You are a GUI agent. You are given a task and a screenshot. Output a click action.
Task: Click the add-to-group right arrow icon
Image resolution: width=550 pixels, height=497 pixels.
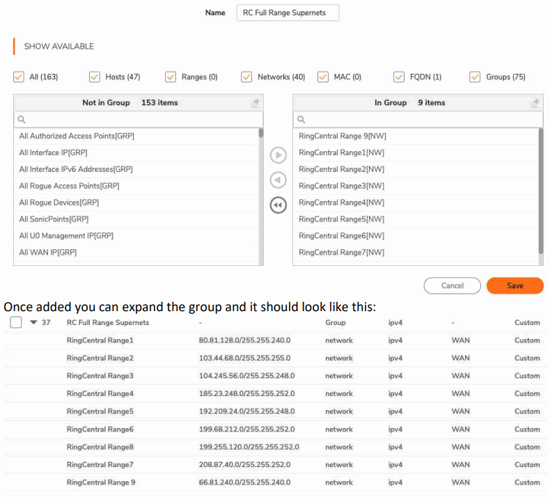[x=278, y=155]
